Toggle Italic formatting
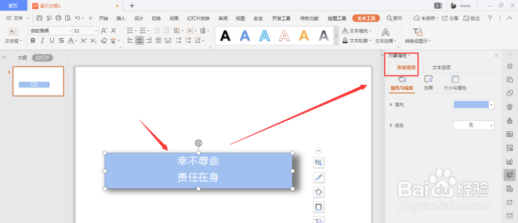The image size is (518, 223). (x=42, y=40)
